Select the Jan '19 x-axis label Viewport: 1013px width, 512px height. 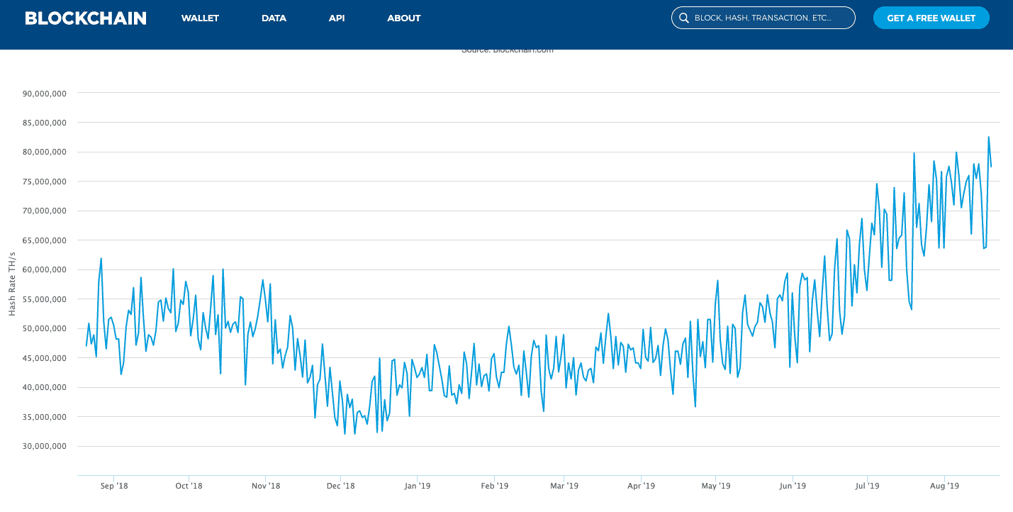[x=418, y=486]
